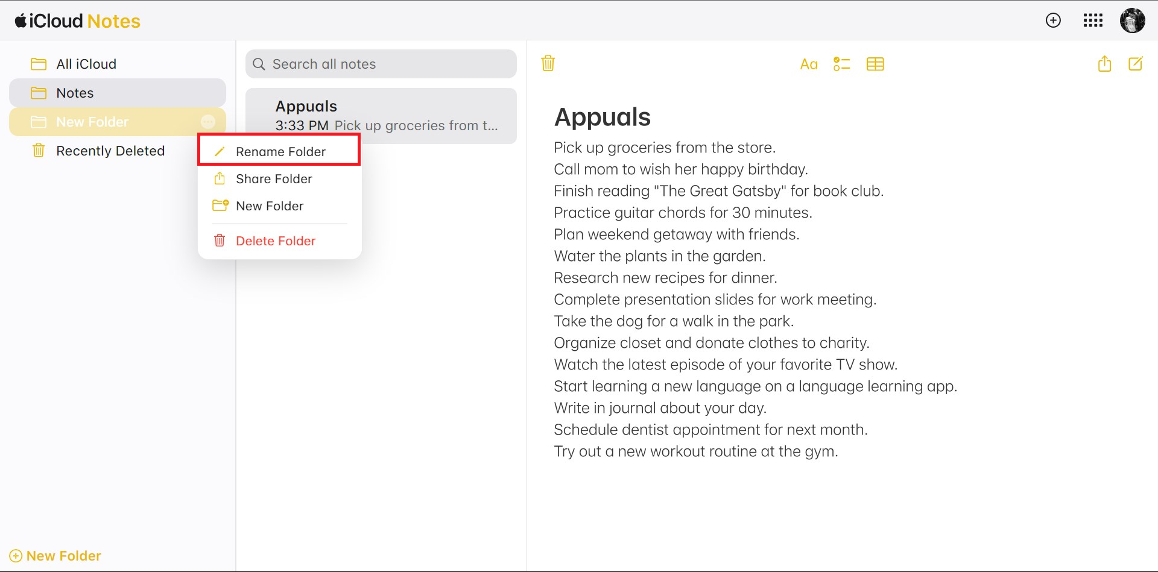Choose Delete Folder from the menu
Screen dimensions: 1158x572
(x=275, y=241)
